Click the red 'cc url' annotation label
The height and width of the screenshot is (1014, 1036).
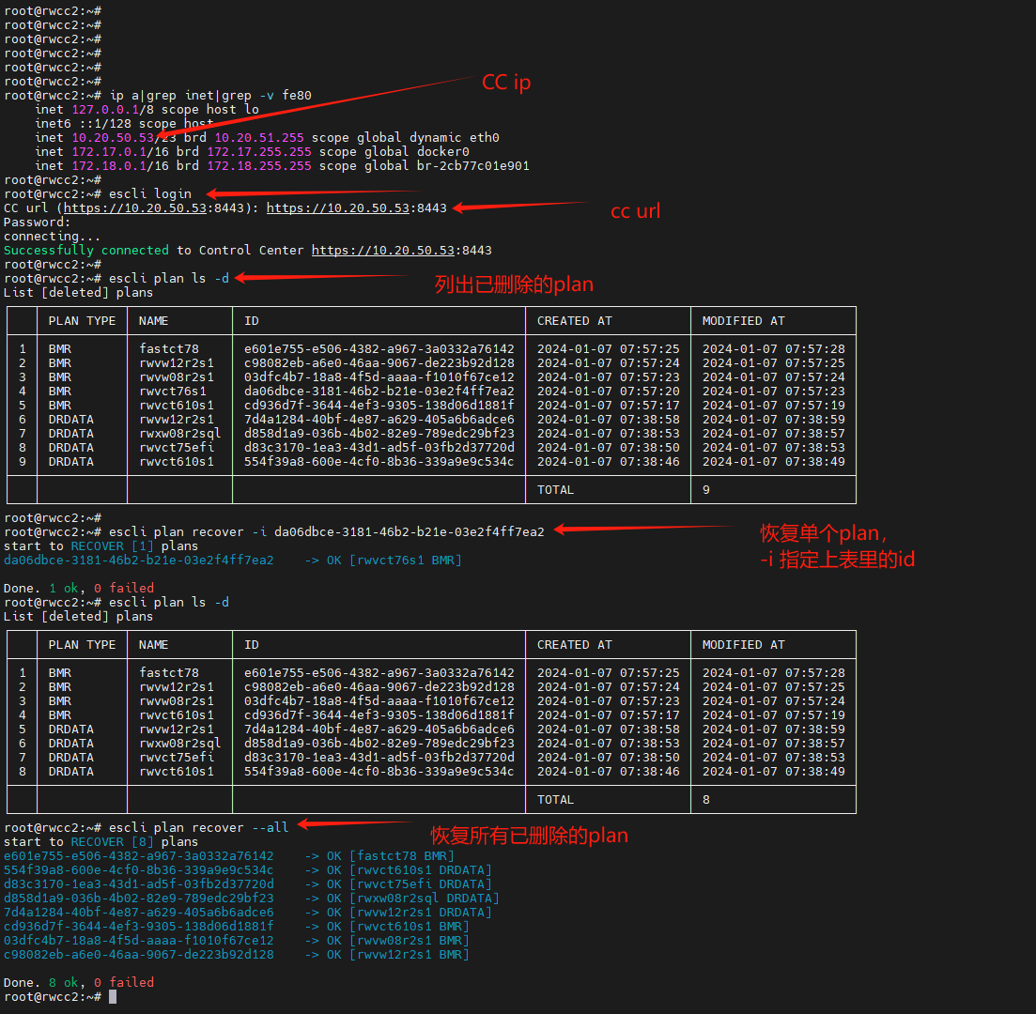635,211
